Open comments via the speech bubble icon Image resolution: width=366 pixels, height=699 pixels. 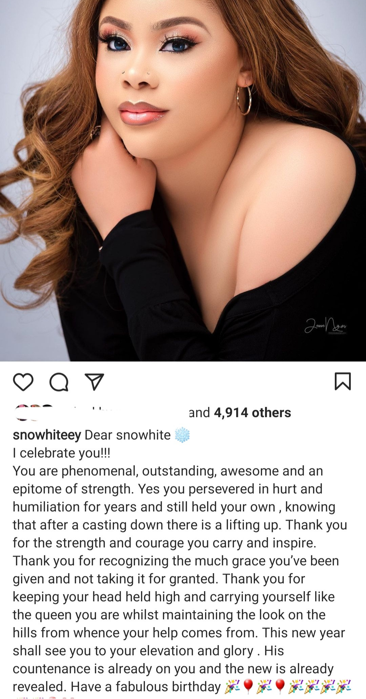pyautogui.click(x=59, y=382)
